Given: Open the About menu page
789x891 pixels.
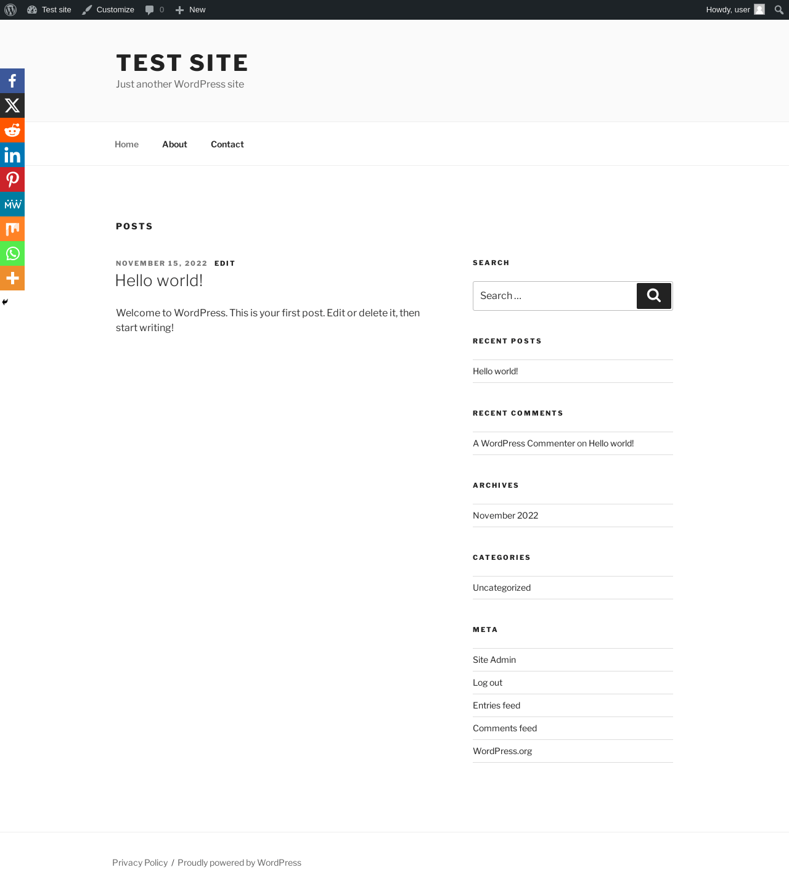Looking at the screenshot, I should click(x=174, y=144).
